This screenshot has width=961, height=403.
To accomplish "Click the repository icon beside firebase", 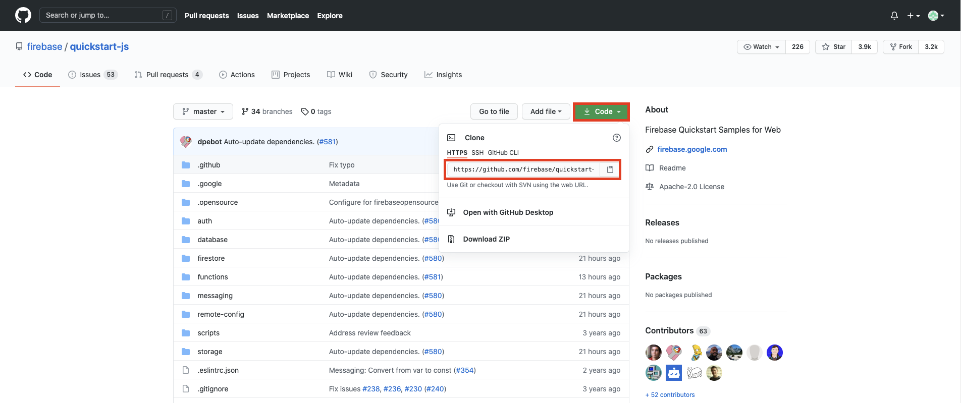I will coord(19,46).
